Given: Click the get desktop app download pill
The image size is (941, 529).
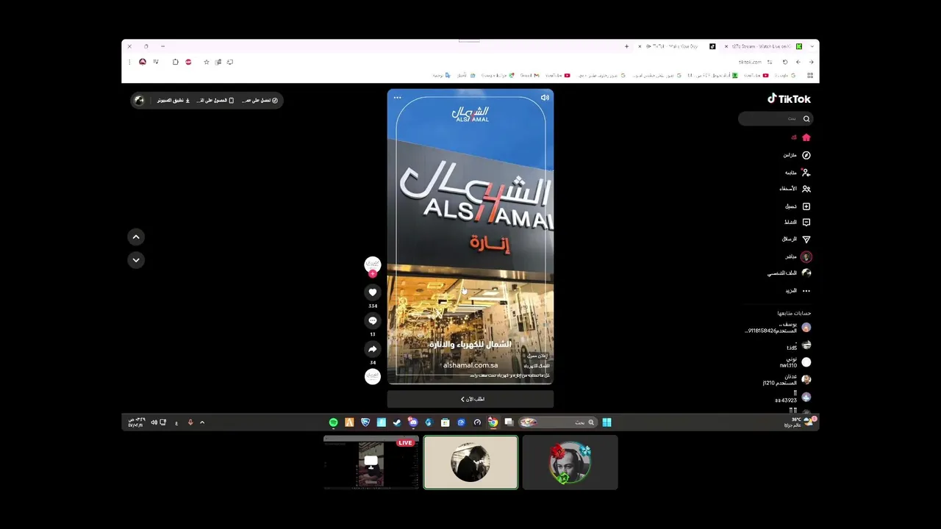Looking at the screenshot, I should tap(173, 100).
